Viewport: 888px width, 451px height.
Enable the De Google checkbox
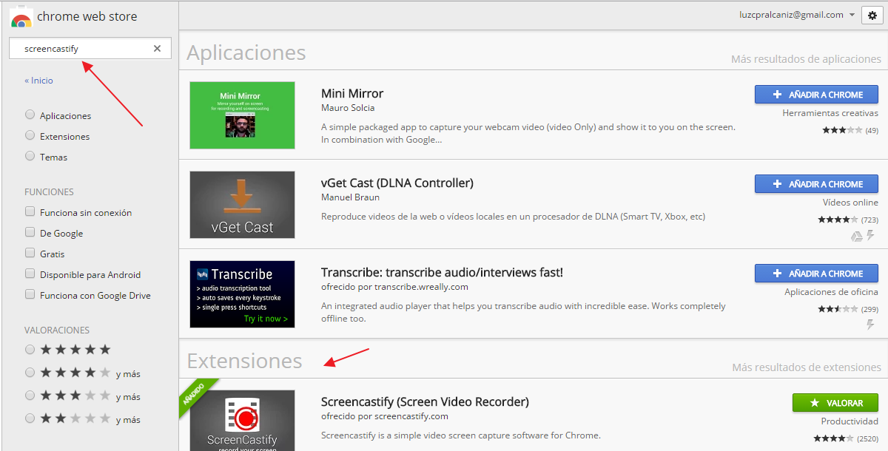click(x=30, y=232)
